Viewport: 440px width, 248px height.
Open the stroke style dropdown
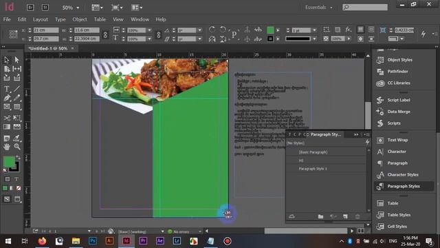click(314, 39)
